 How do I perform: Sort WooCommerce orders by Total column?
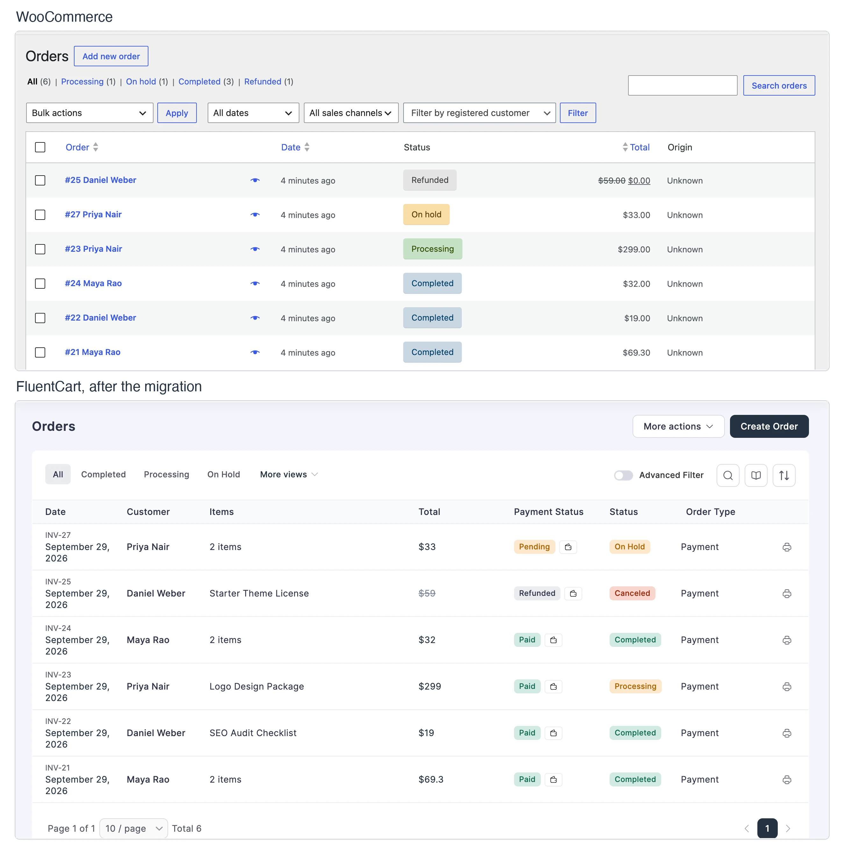point(636,147)
